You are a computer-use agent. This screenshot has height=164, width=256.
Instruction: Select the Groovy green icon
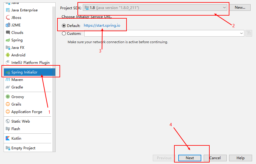[8, 97]
